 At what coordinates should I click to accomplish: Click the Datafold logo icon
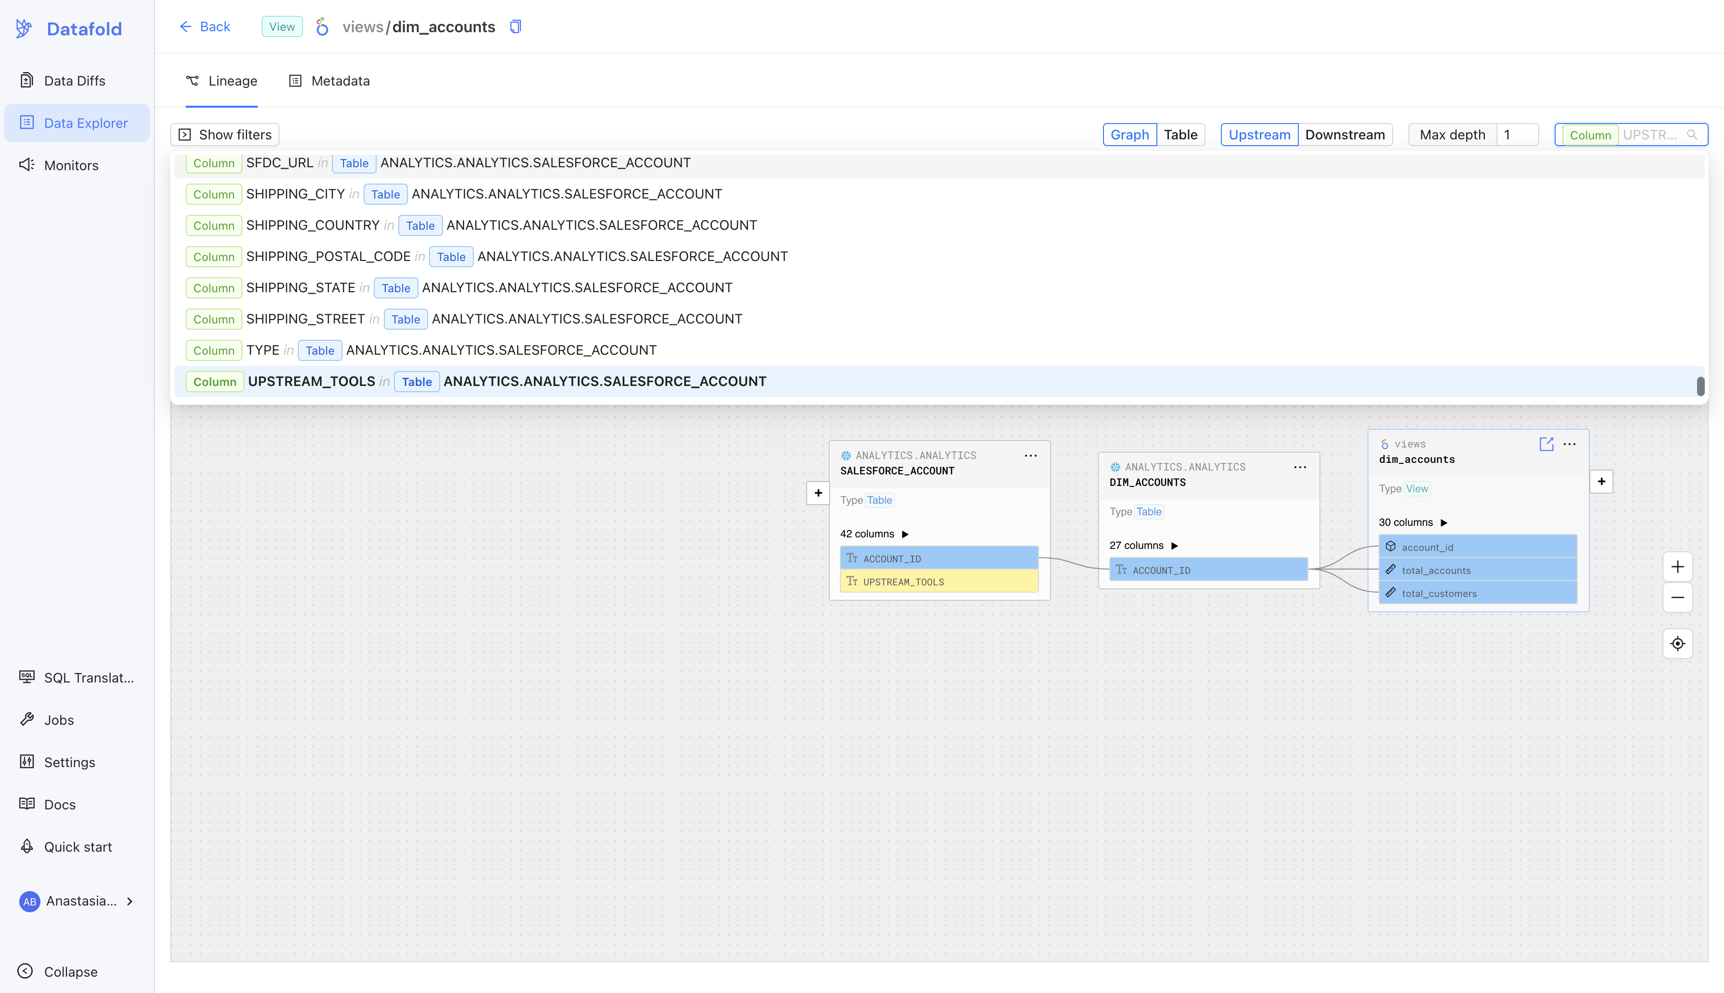(x=24, y=29)
